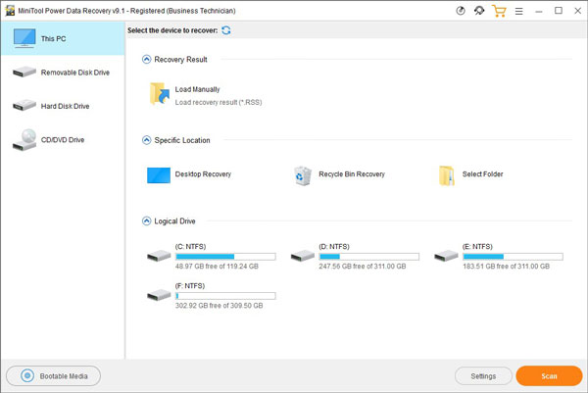Open Load Manually recovery result
588x393 pixels.
[160, 94]
